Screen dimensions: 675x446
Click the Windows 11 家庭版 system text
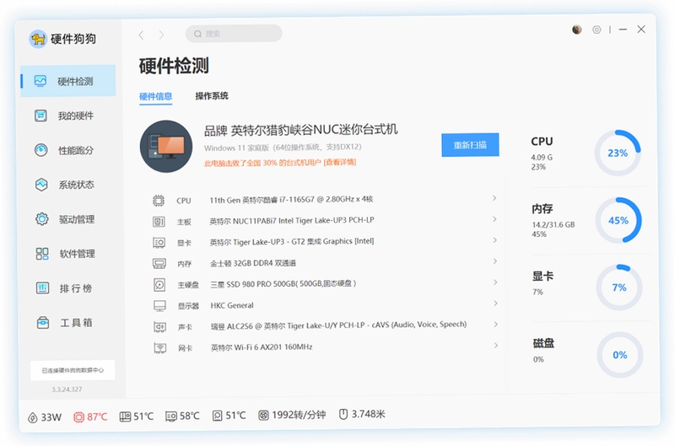[x=283, y=148]
